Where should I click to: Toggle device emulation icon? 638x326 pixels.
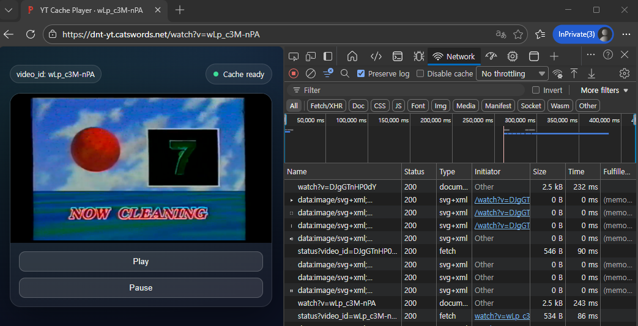click(311, 56)
